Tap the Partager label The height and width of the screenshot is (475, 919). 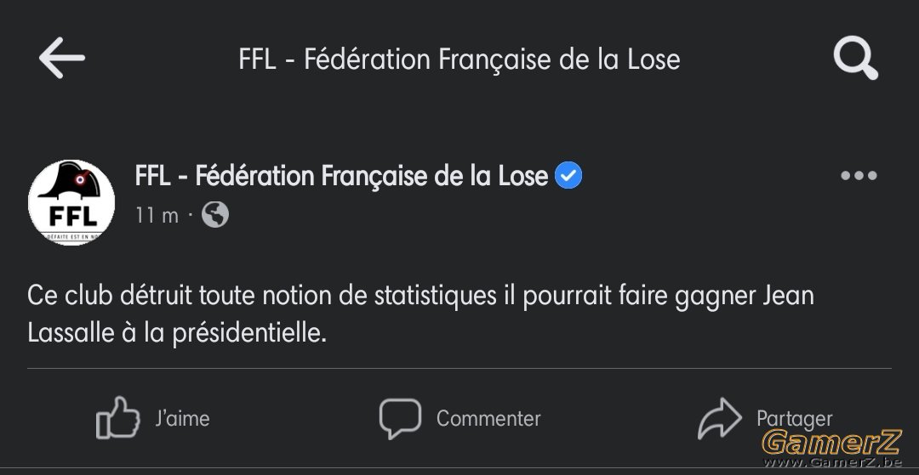pyautogui.click(x=794, y=420)
